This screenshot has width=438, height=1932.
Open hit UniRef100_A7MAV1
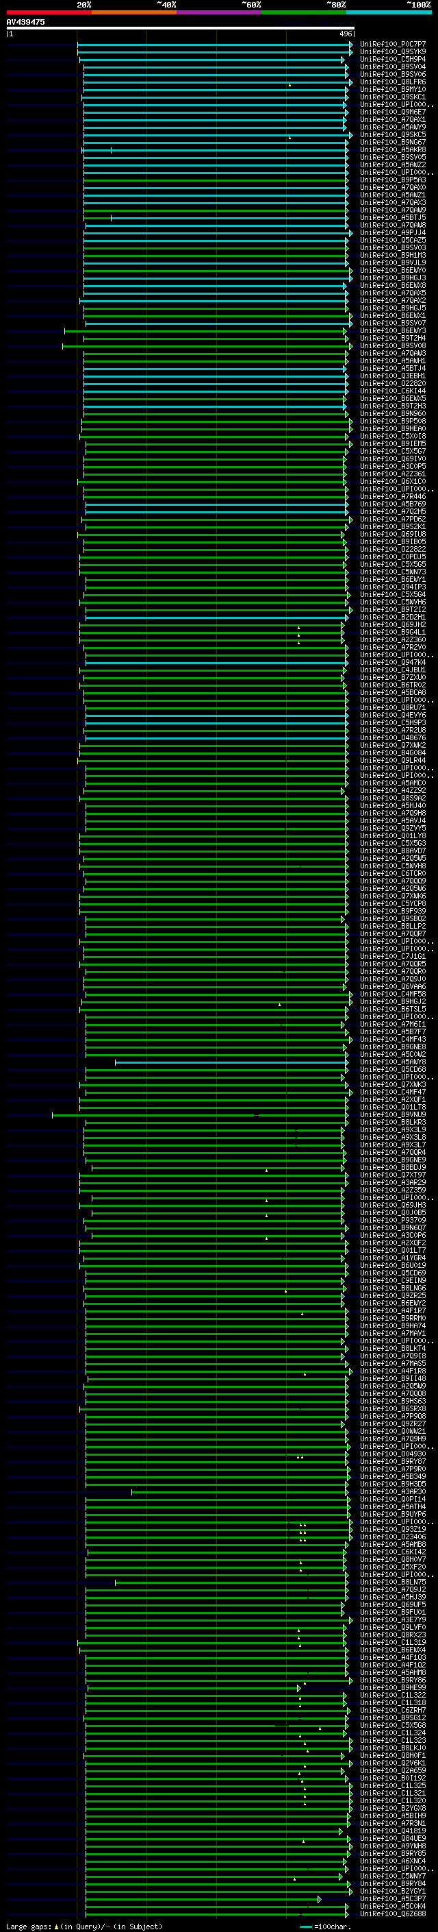coord(393,1333)
